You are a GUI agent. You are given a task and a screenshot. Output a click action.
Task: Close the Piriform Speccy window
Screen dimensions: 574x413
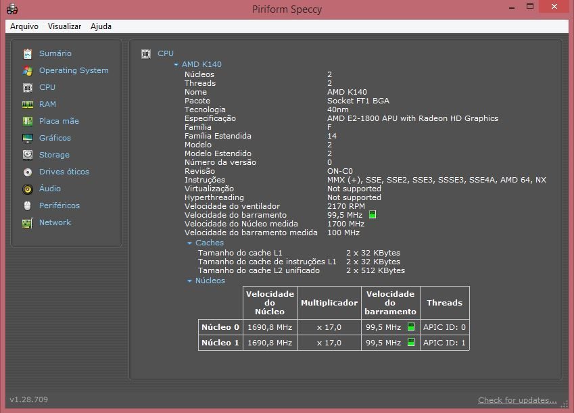tap(554, 7)
